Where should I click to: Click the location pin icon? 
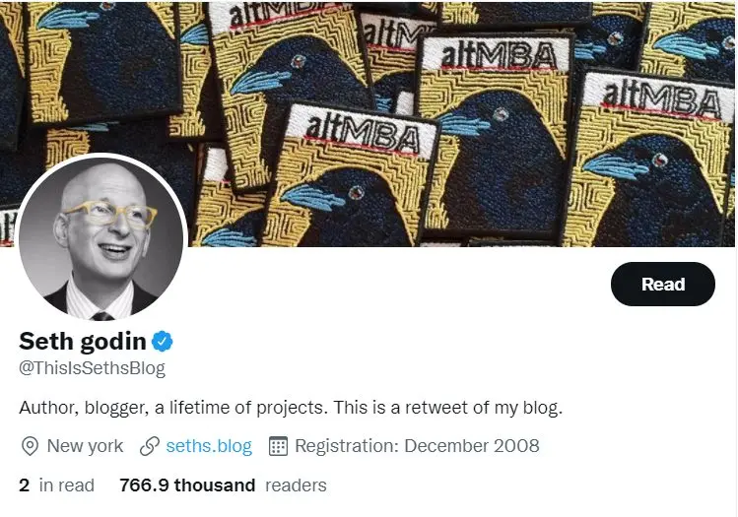[x=31, y=446]
